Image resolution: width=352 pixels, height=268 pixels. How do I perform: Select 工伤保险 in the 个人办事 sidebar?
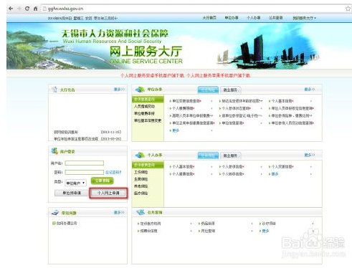(x=141, y=172)
